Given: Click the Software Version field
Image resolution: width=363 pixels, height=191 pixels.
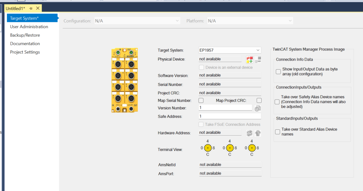Looking at the screenshot, I should [x=230, y=75].
